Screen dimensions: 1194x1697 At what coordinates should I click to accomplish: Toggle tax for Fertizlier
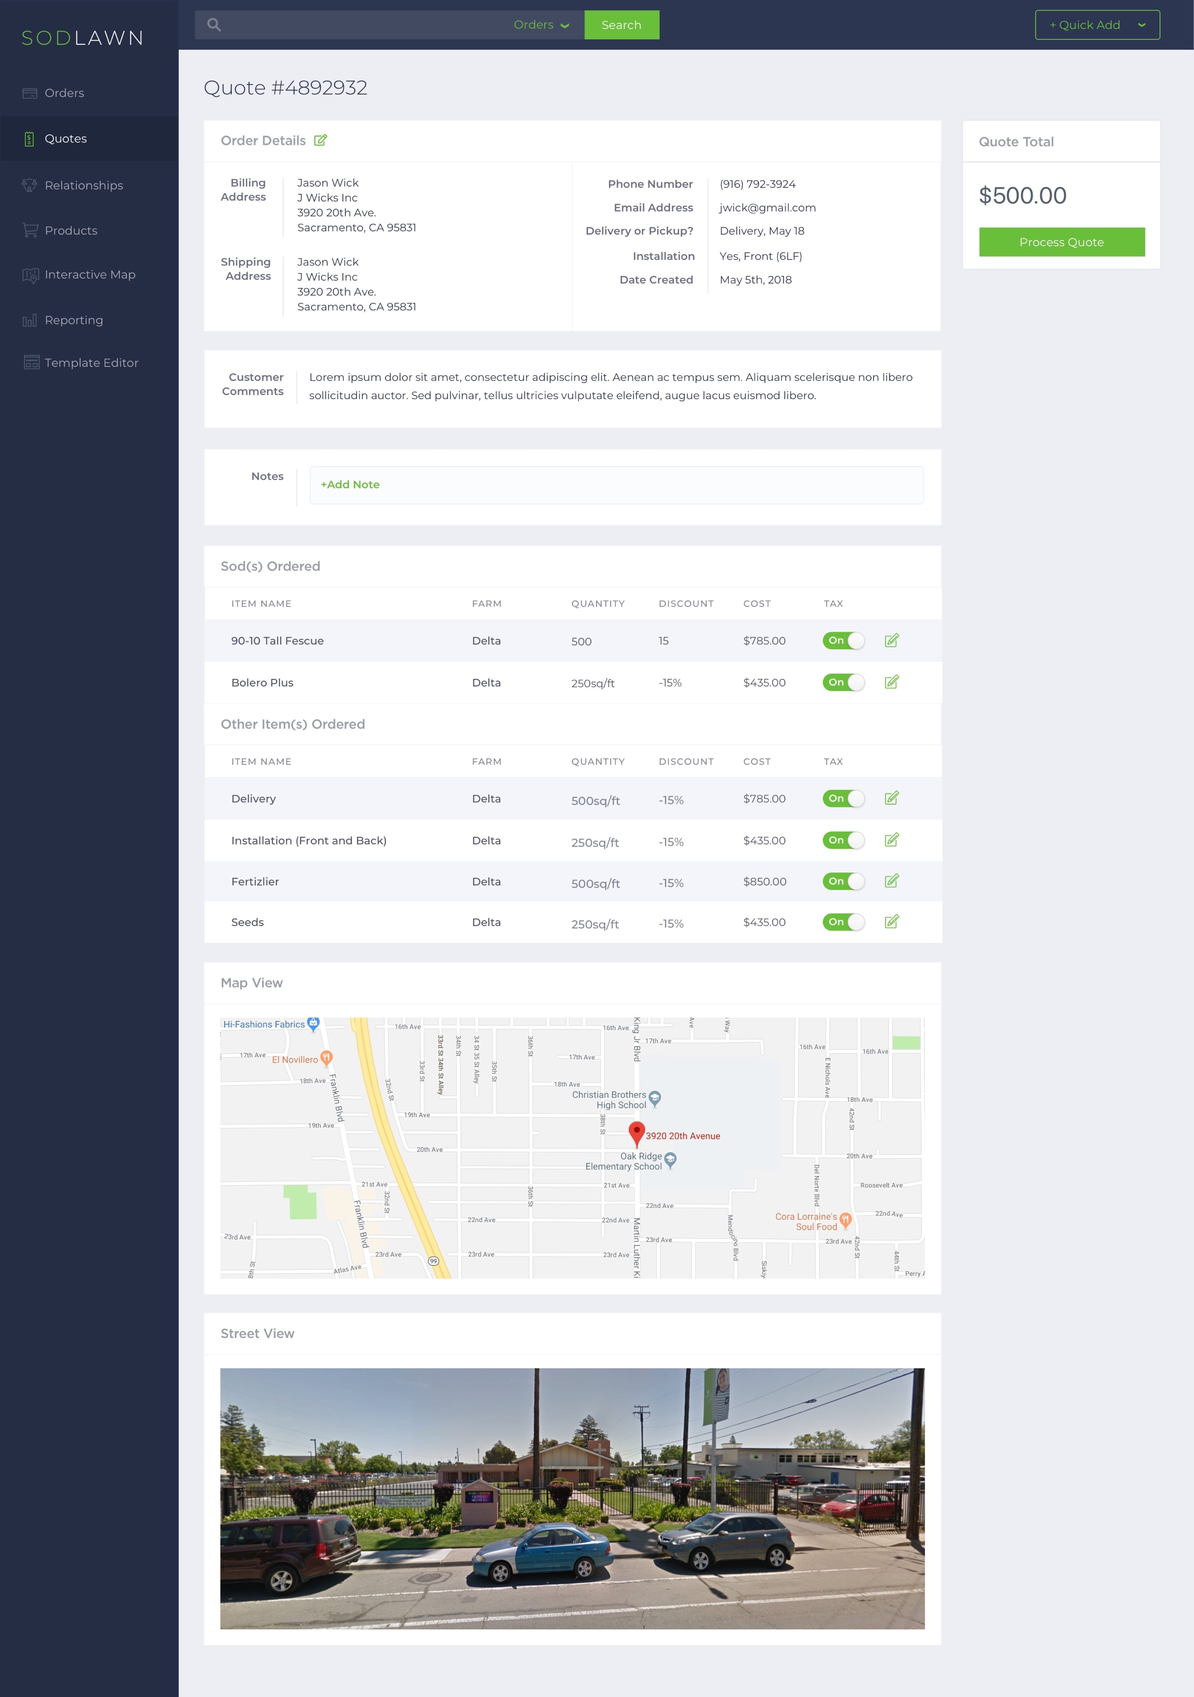(x=844, y=881)
